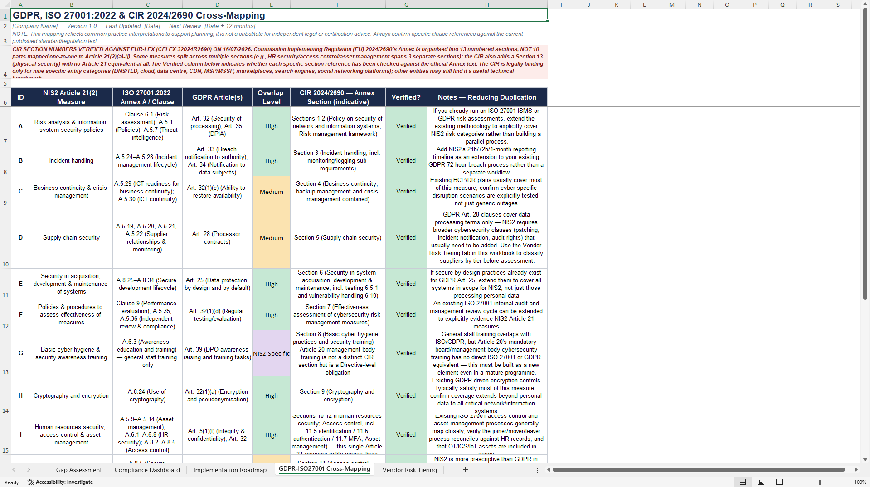Click 'GDPR Article(s)' header cell
870x487 pixels.
tap(217, 97)
